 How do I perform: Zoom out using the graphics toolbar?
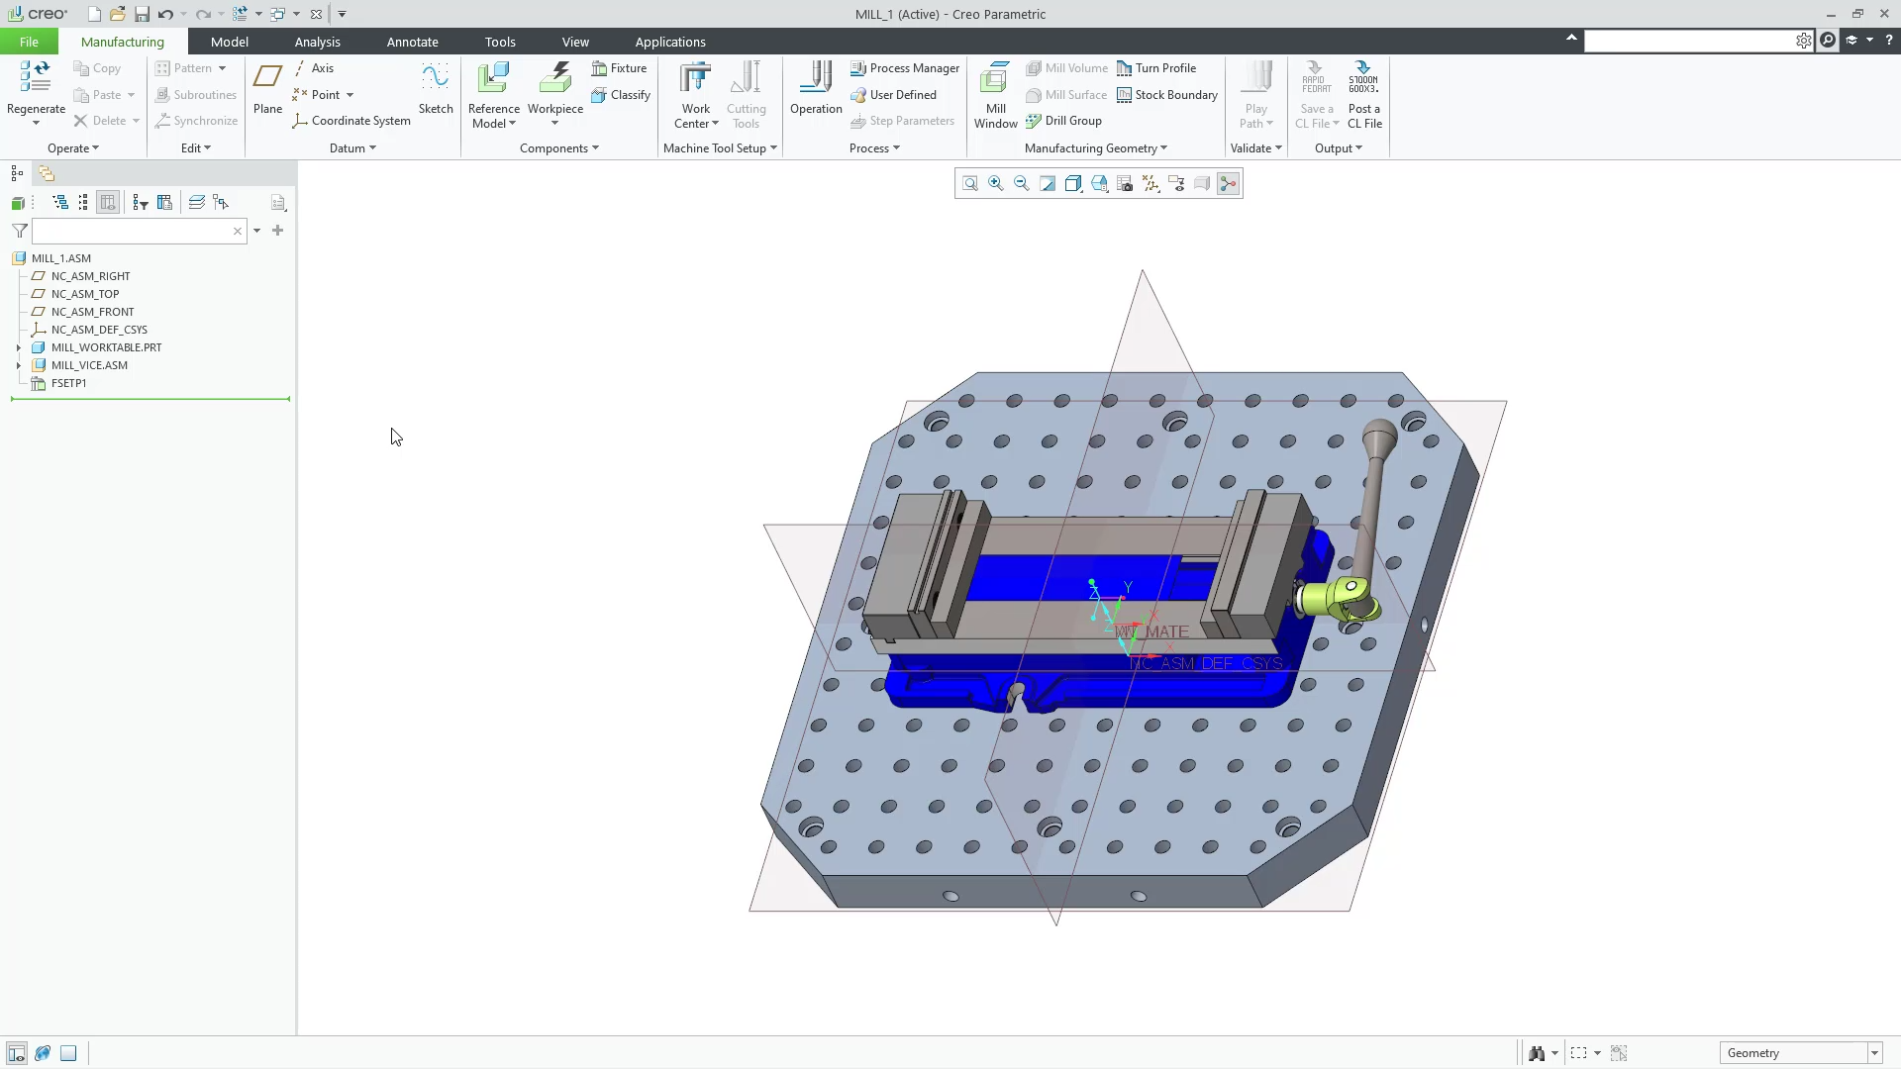[x=1022, y=184]
